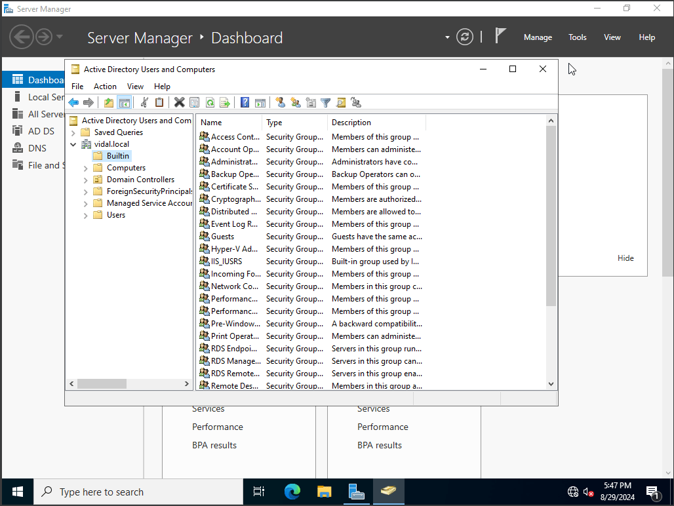This screenshot has width=674, height=506.
Task: Click the gray Forward arrow in ADUC toolbar
Action: (89, 103)
